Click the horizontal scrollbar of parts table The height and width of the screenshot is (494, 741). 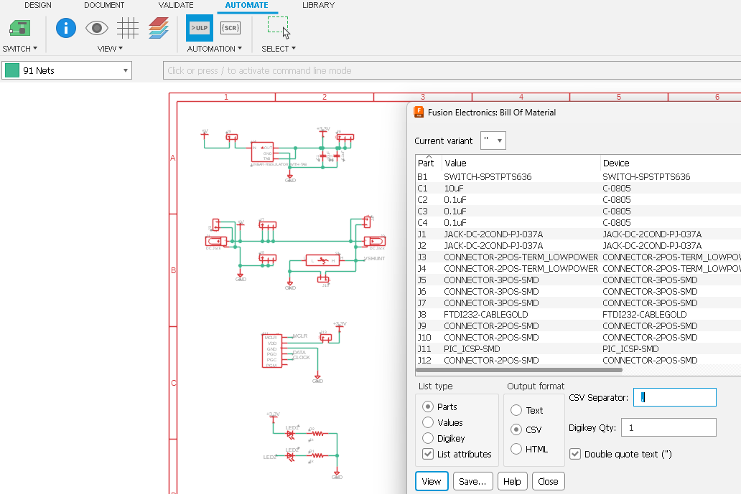tap(519, 370)
